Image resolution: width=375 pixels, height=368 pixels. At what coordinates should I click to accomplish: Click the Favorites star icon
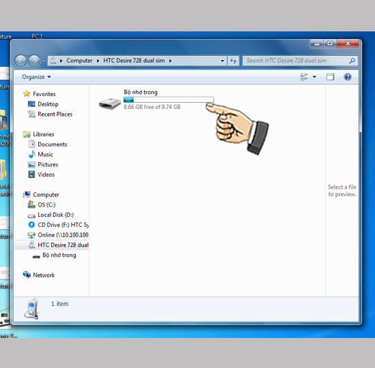27,93
